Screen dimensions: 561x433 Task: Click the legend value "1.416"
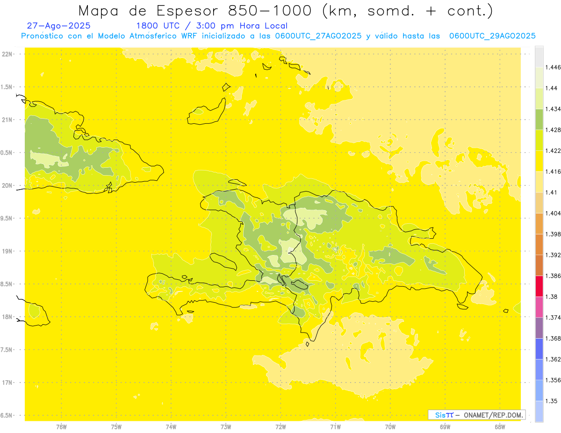pos(553,171)
